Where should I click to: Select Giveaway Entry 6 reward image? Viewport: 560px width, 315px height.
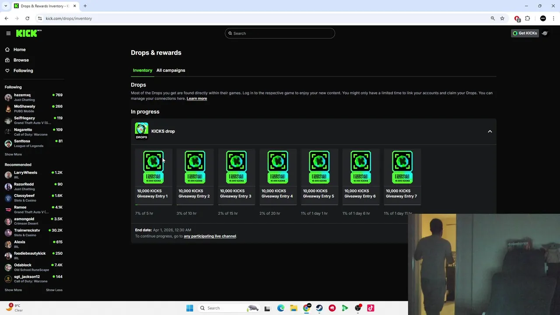360,167
